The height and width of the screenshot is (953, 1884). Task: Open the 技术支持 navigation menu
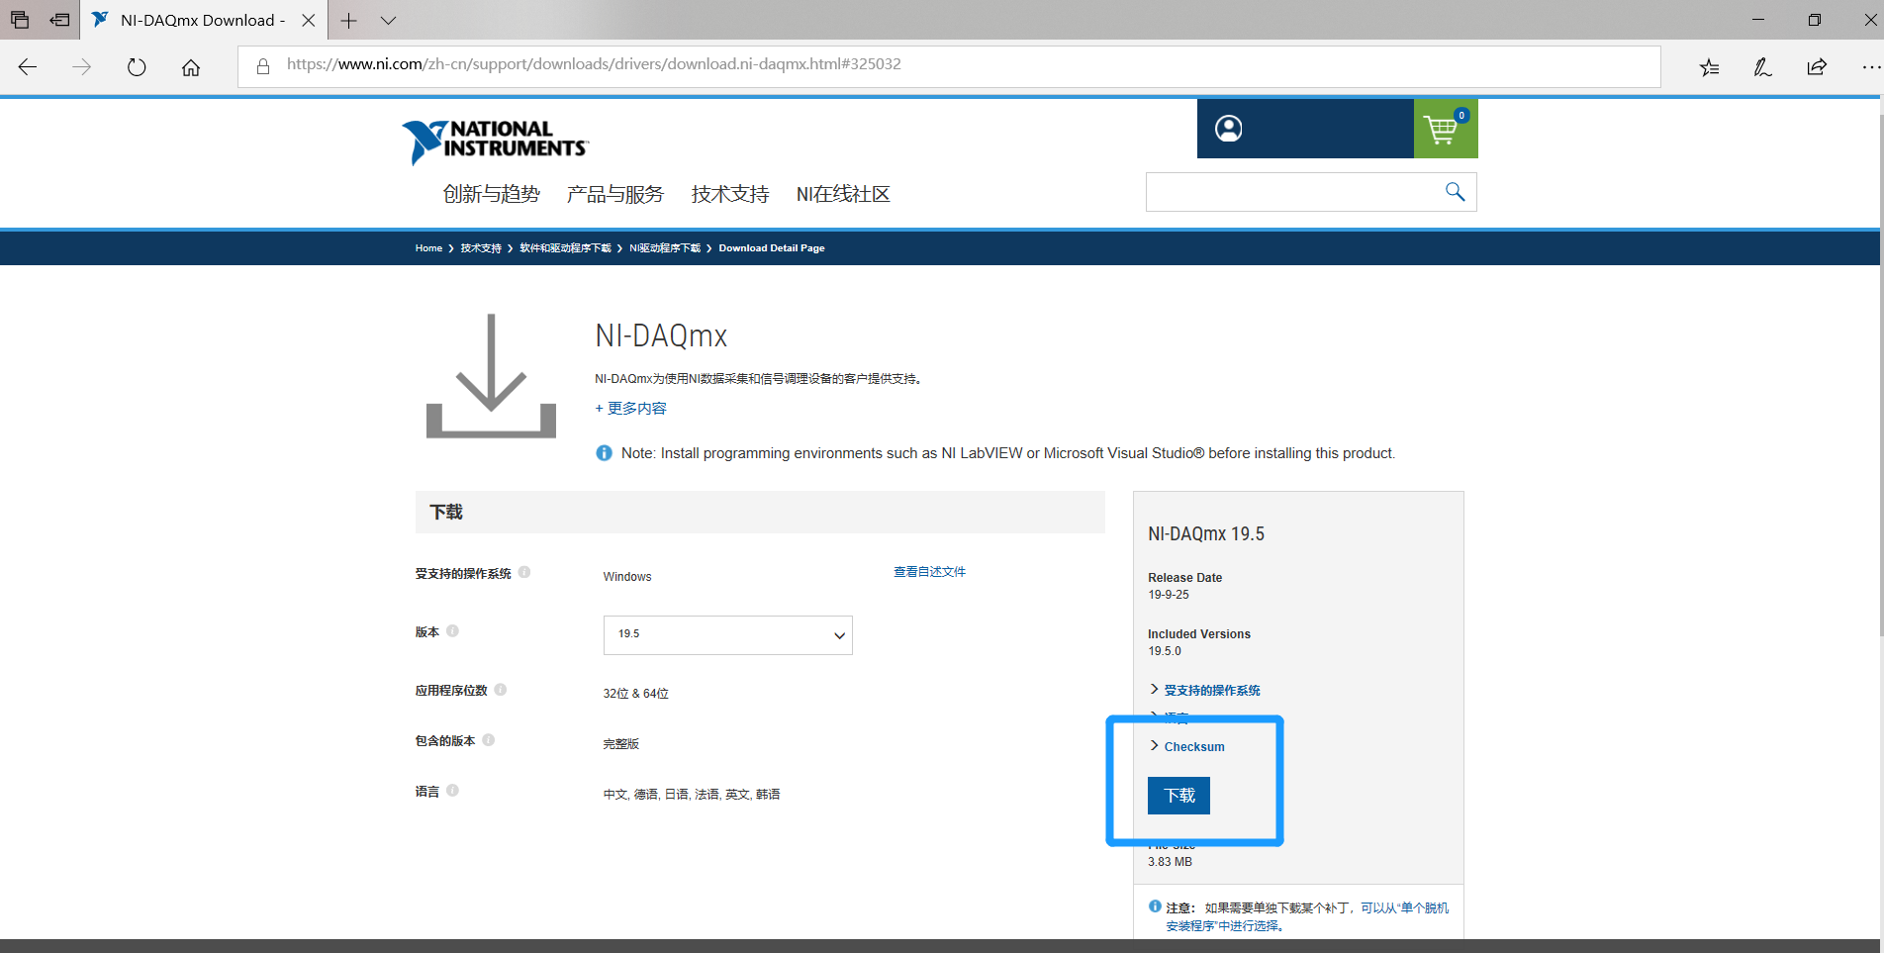[729, 194]
